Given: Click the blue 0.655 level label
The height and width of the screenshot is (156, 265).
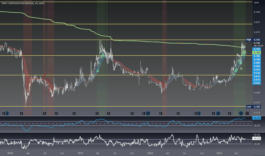Looking at the screenshot, I should tap(256, 69).
